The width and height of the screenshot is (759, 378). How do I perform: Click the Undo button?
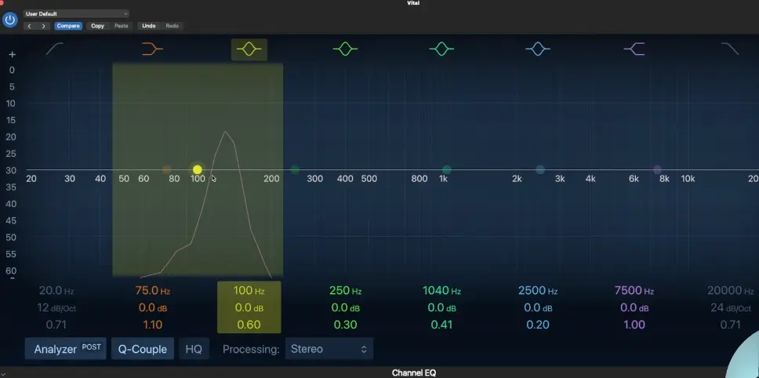[x=149, y=26]
